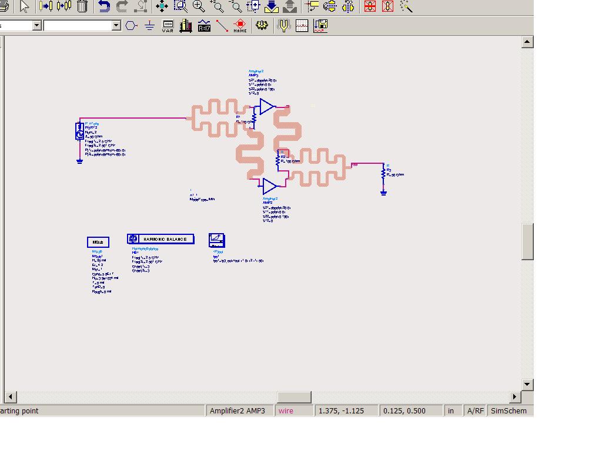The width and height of the screenshot is (602, 451).
Task: Click the trash can Delete icon
Action: pyautogui.click(x=82, y=6)
